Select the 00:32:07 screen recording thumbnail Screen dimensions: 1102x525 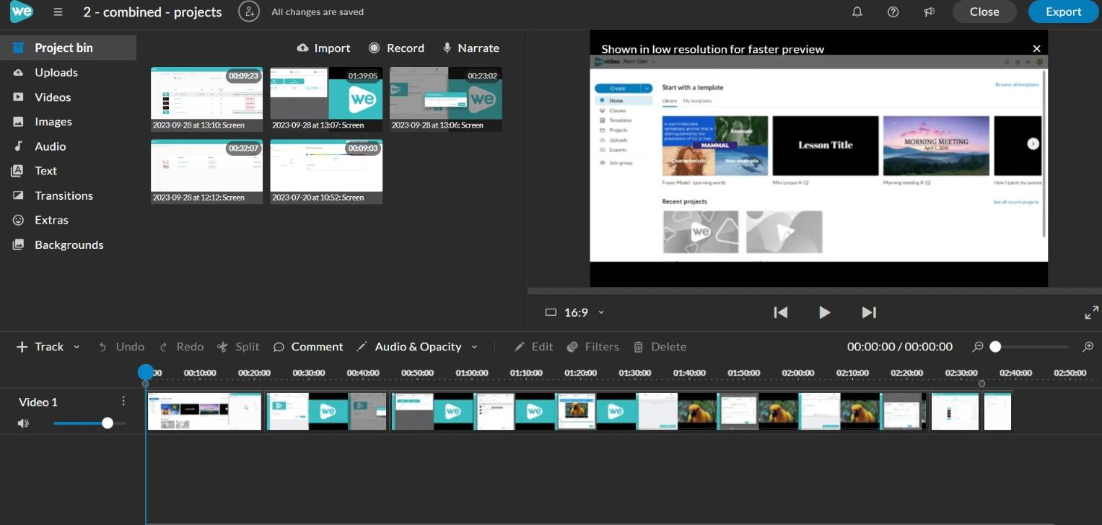point(206,172)
